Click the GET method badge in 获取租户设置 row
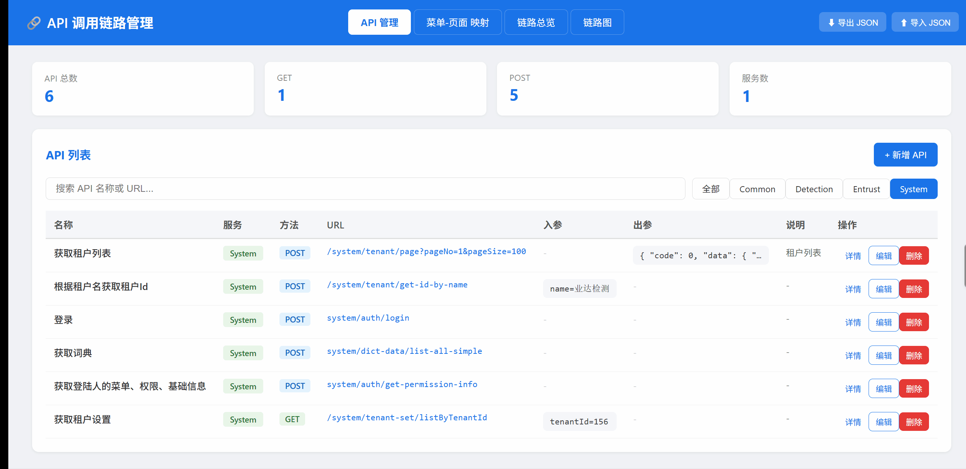966x469 pixels. (292, 419)
